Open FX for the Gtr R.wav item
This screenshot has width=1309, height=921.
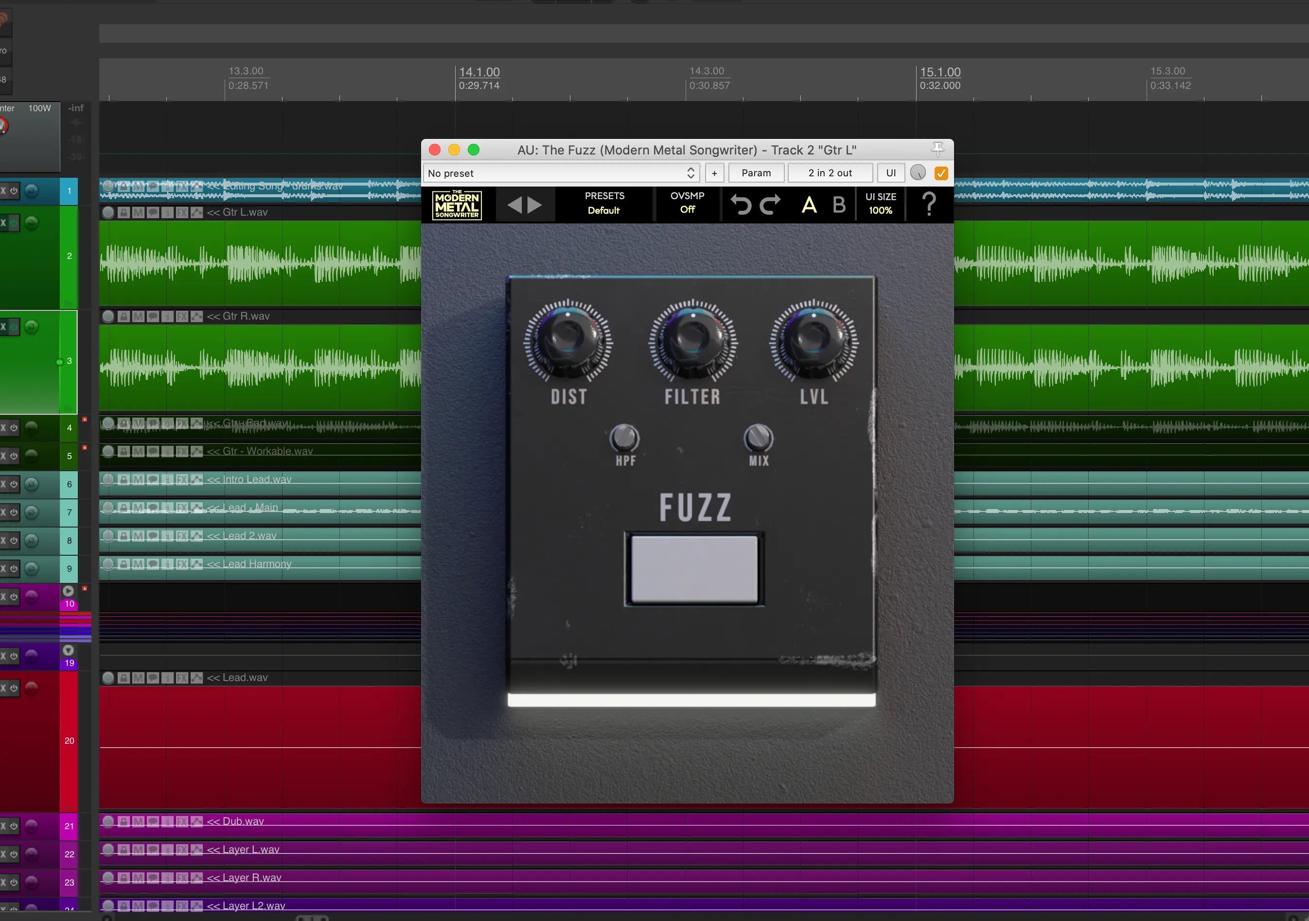[x=182, y=317]
